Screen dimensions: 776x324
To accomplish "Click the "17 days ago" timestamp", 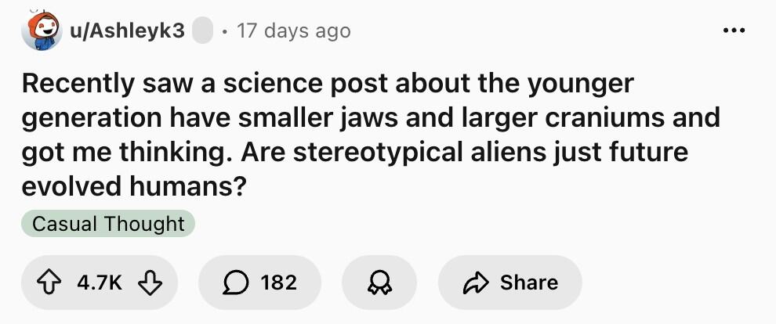I will 293,31.
